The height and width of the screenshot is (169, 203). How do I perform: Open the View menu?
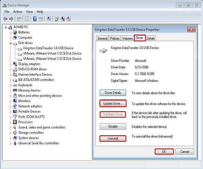point(29,12)
